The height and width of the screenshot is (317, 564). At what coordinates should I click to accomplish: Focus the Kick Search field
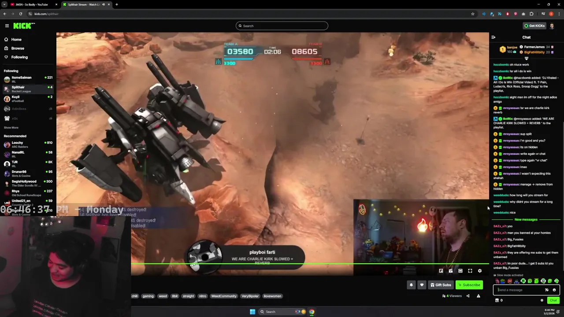click(x=282, y=26)
